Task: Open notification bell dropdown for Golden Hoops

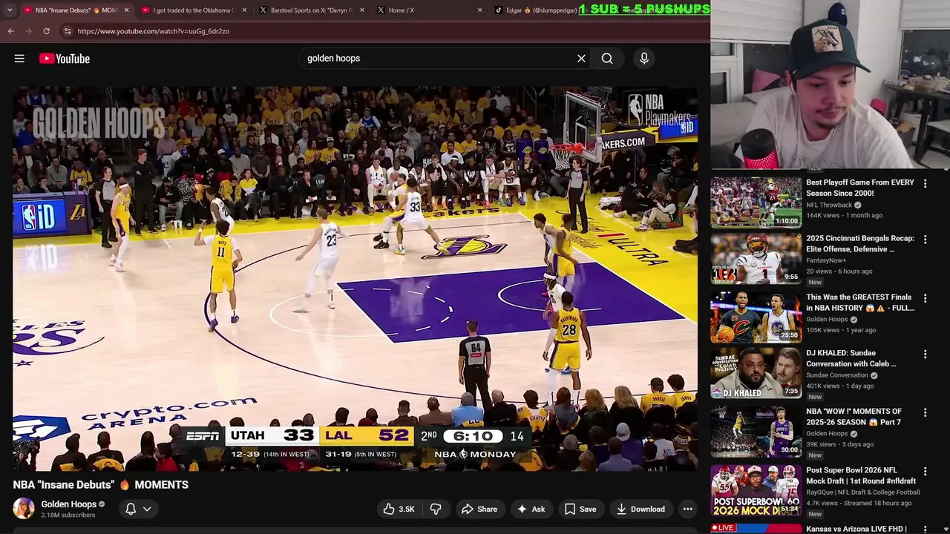Action: [x=138, y=509]
